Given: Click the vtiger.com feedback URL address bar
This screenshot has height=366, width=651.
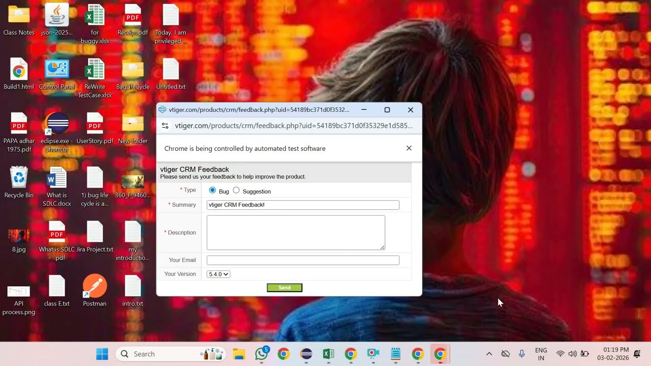Looking at the screenshot, I should point(294,126).
